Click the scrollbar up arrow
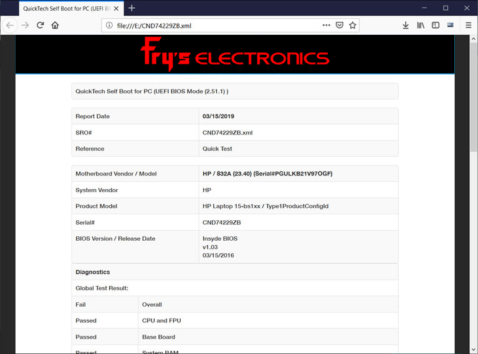The image size is (478, 354). click(474, 39)
